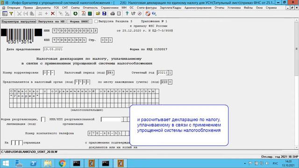Click the greyed-out plus add icon
This screenshot has width=299, height=168.
tap(46, 14)
